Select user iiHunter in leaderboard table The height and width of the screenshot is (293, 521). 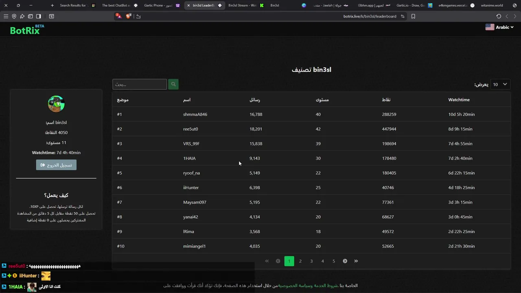click(191, 188)
